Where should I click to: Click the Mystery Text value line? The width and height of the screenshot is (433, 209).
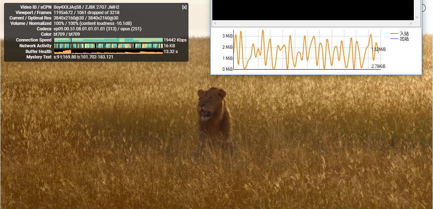click(83, 57)
